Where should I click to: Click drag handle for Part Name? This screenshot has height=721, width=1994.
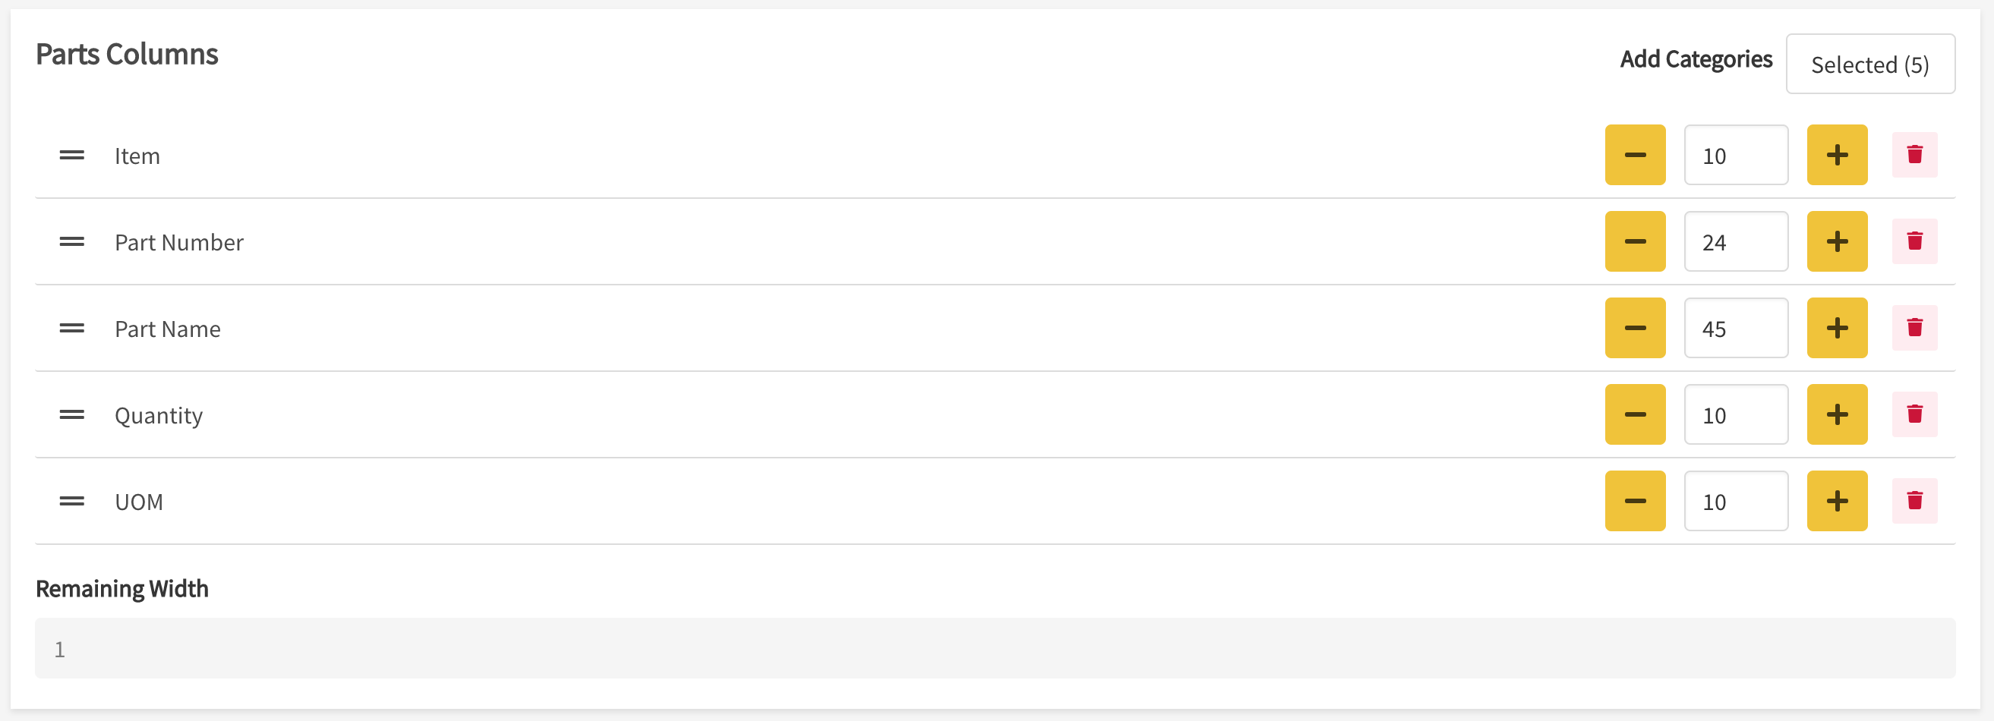pyautogui.click(x=72, y=328)
